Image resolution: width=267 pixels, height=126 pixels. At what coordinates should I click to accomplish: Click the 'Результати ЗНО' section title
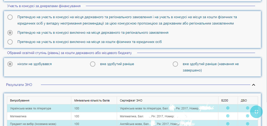click(x=19, y=85)
